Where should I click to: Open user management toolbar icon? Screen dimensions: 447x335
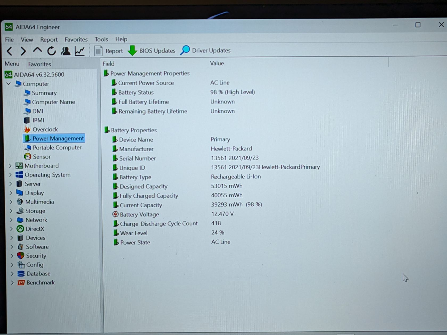(65, 51)
